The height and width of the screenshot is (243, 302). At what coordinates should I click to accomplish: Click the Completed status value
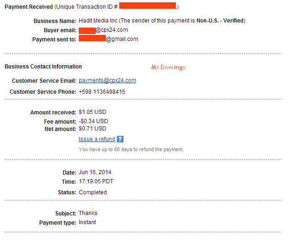(x=93, y=192)
